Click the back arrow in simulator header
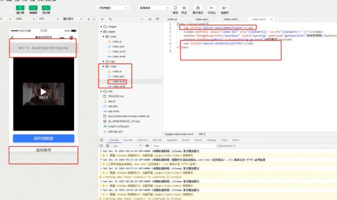 pyautogui.click(x=13, y=38)
